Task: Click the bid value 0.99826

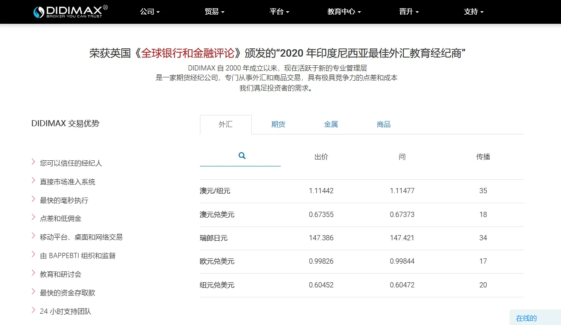Action: [x=321, y=261]
